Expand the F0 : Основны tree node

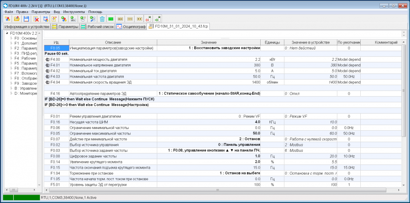coord(12,38)
